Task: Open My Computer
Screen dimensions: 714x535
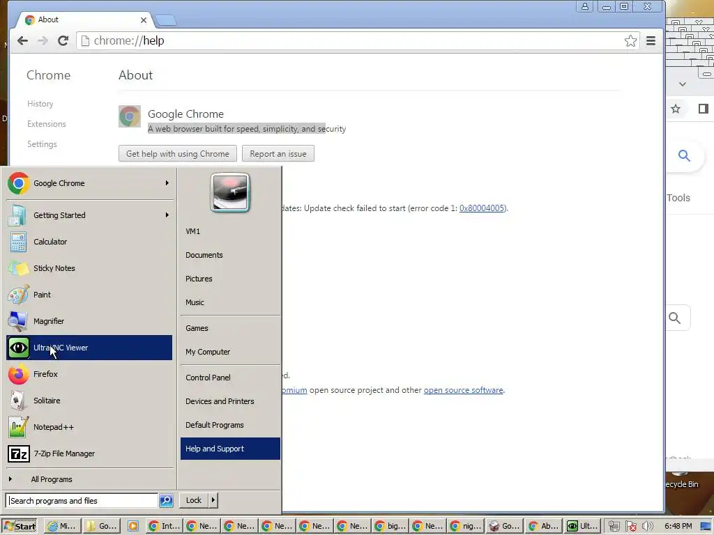Action: point(230,352)
